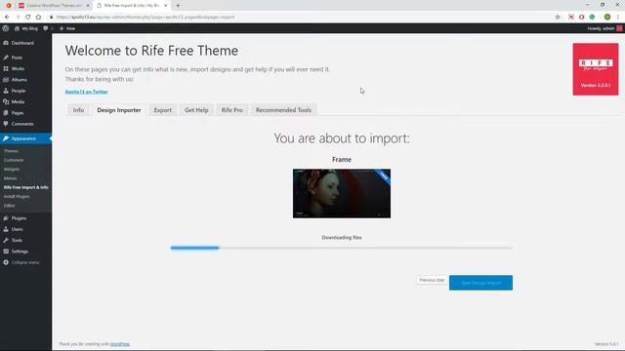Open the Howdy, admin account menu

coord(604,28)
